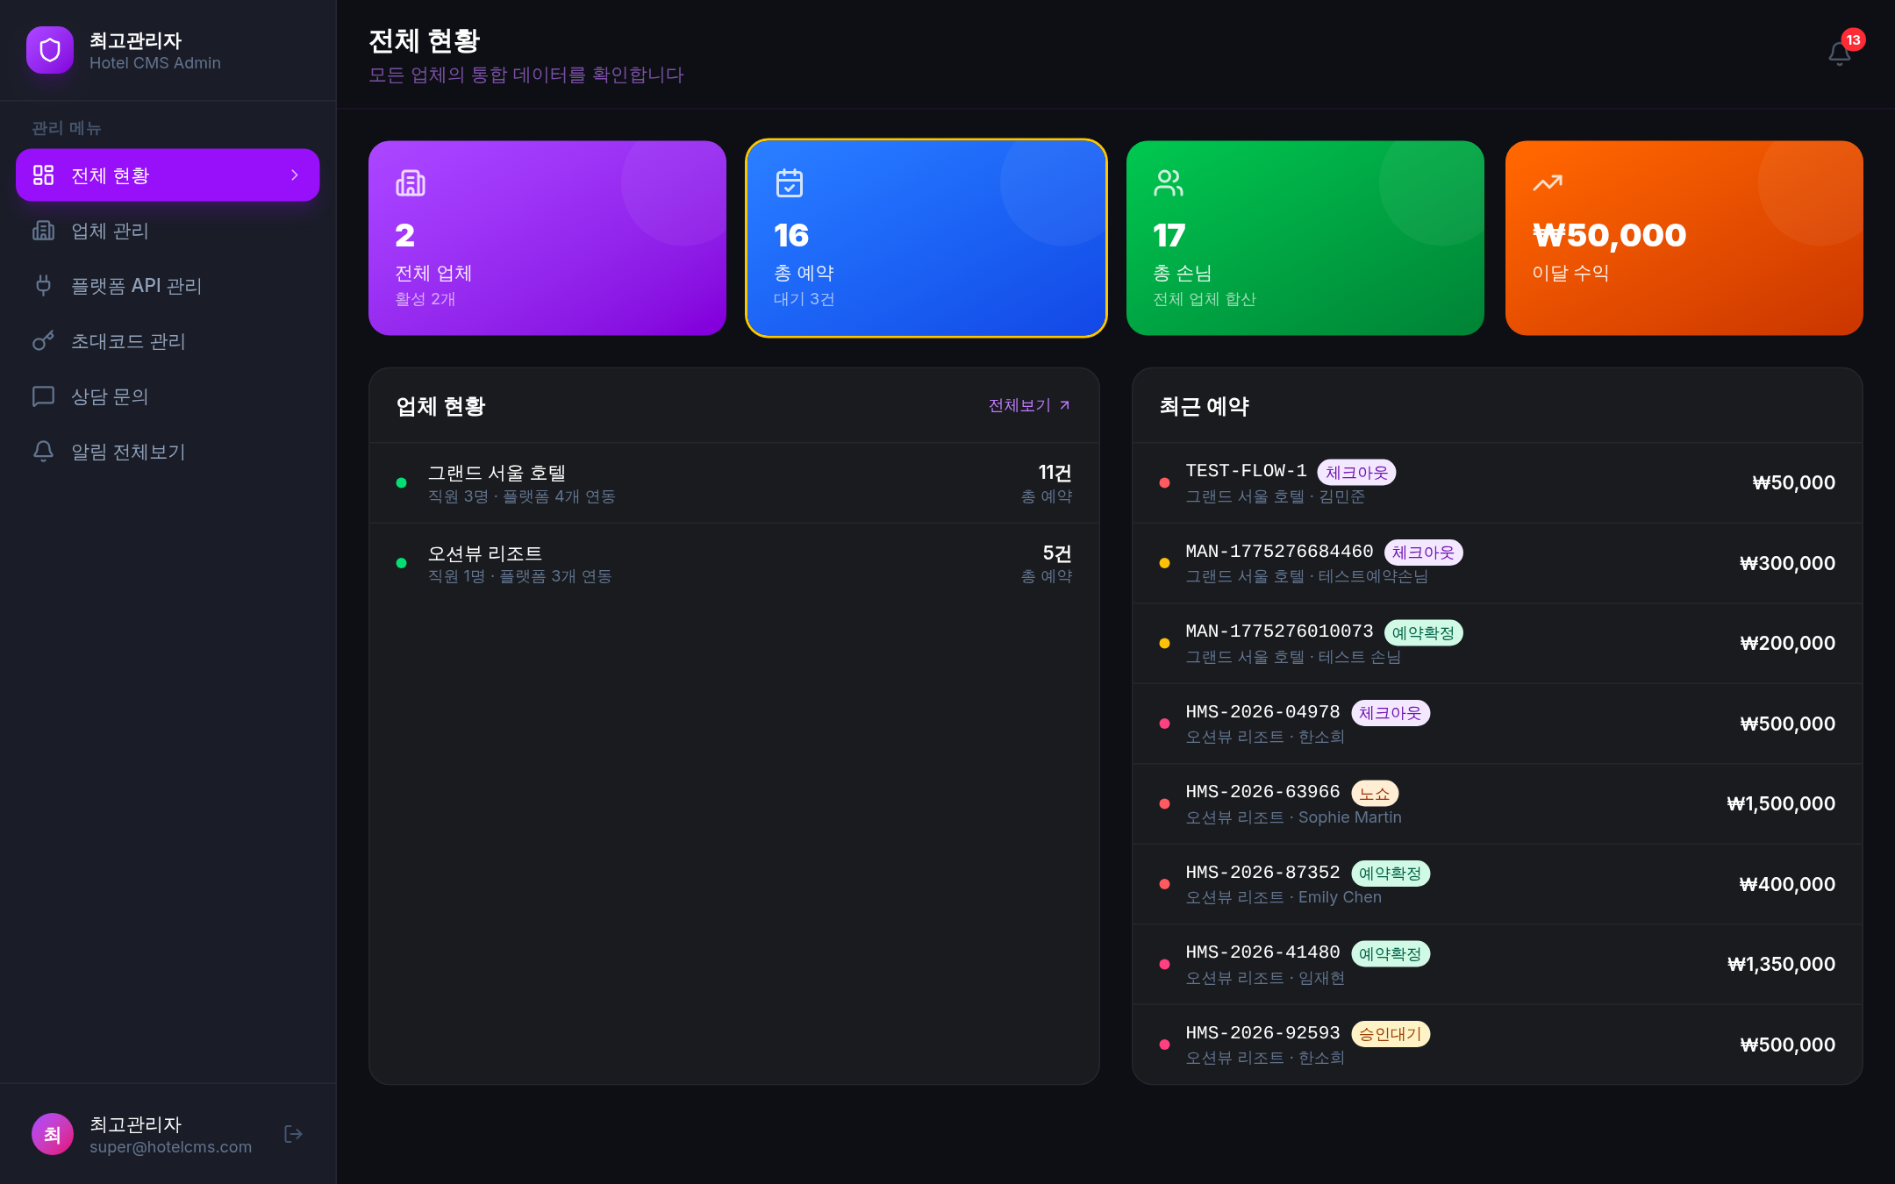Click the plug icon beside 플랫폼 API 관리
Screen dimensions: 1895x1184
click(x=43, y=285)
